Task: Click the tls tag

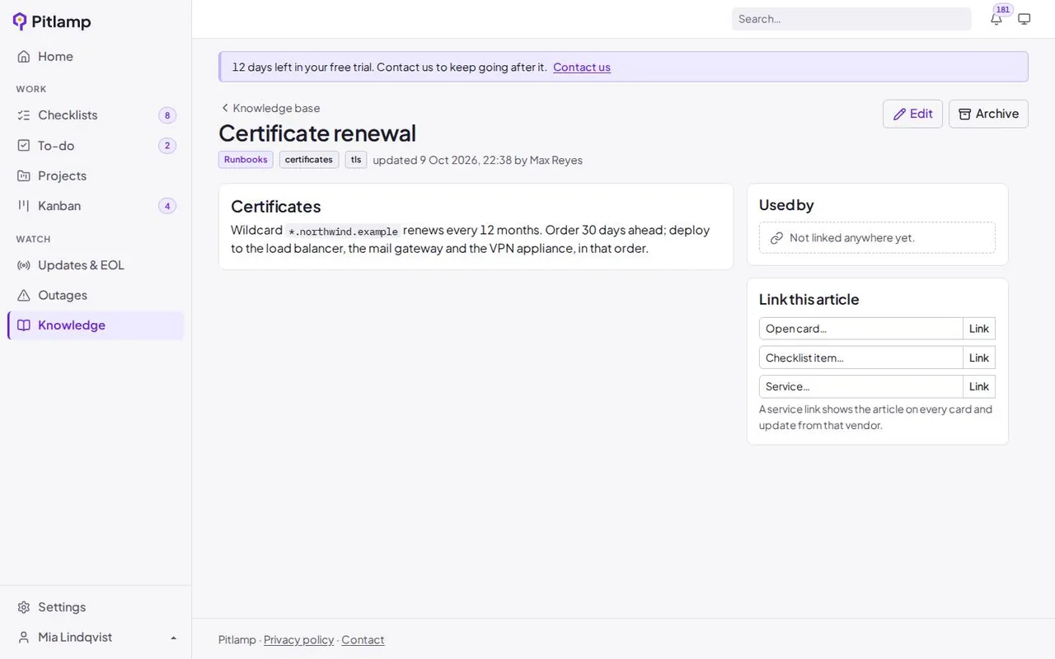Action: pyautogui.click(x=356, y=160)
